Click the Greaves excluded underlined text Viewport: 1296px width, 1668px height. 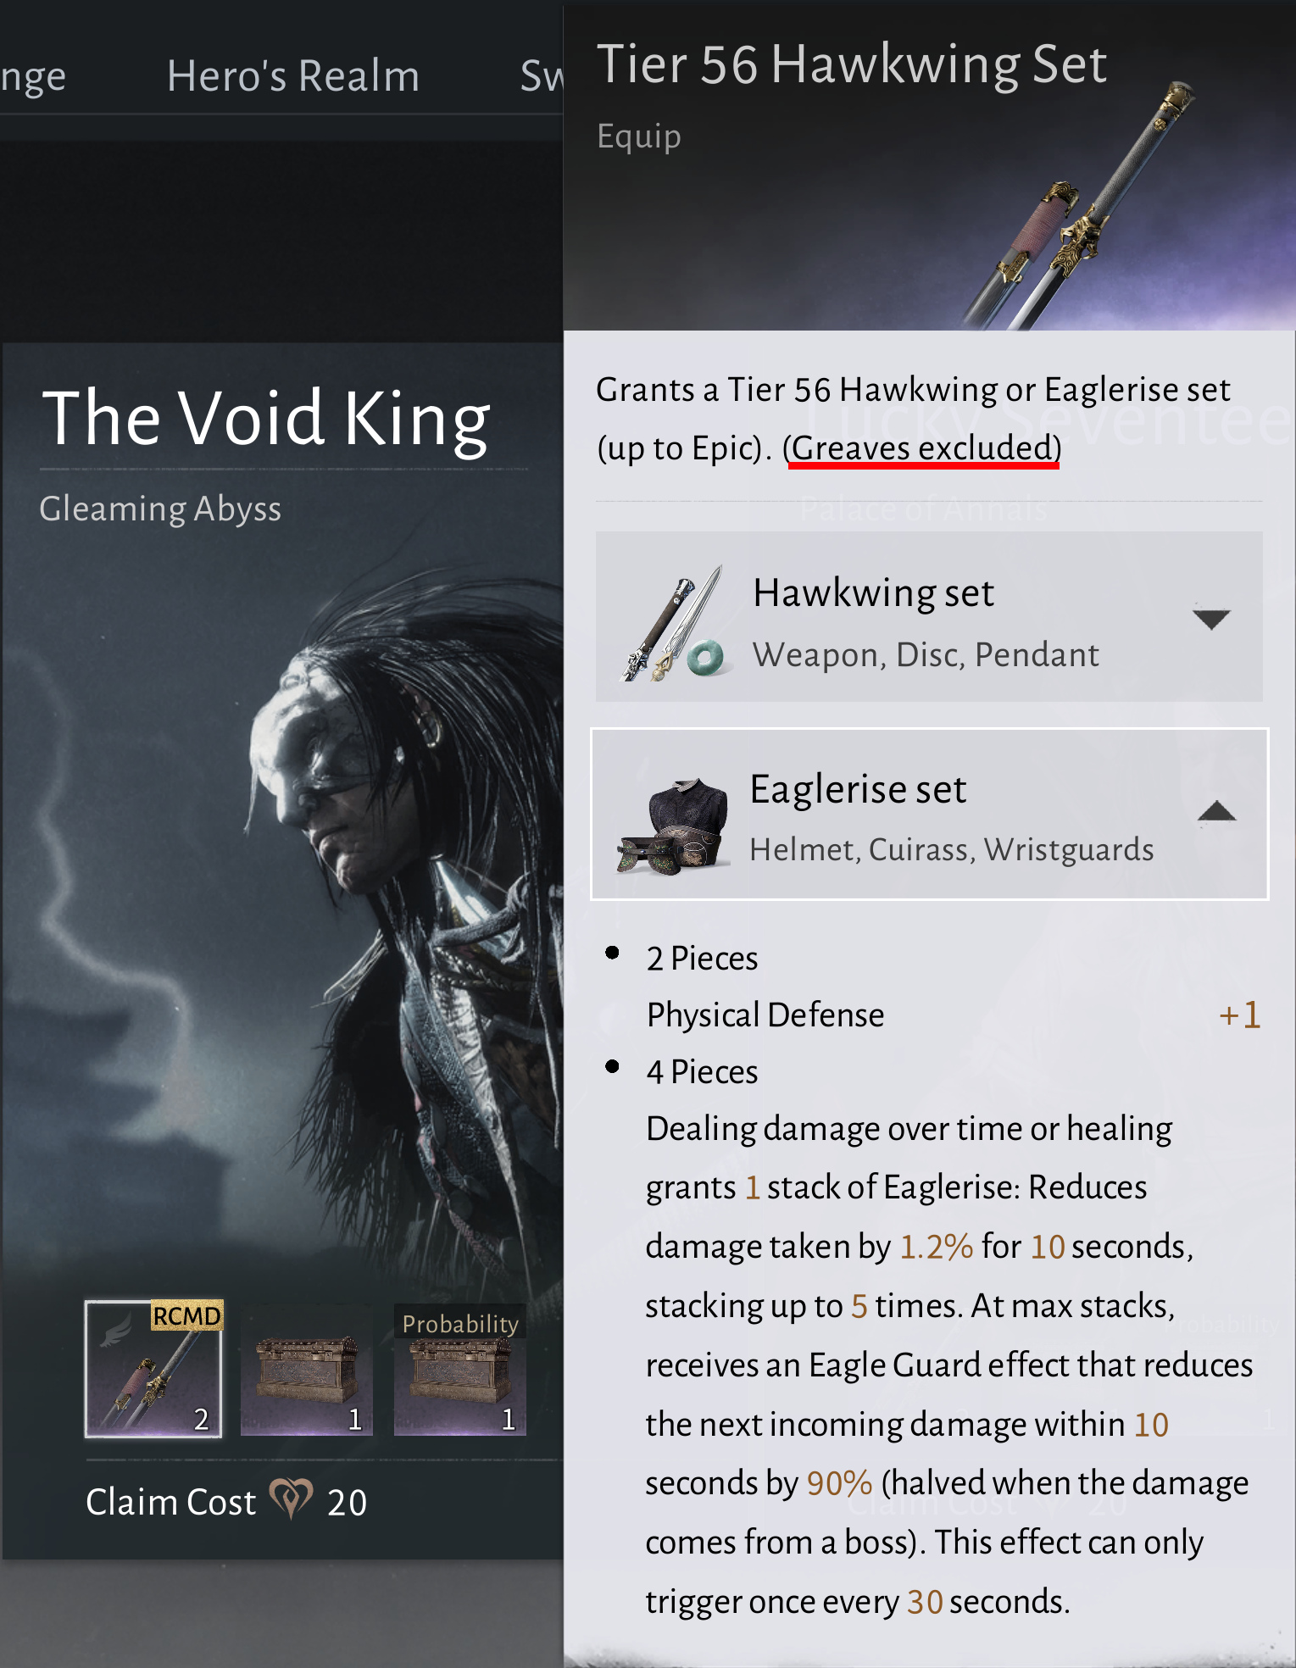tap(922, 448)
